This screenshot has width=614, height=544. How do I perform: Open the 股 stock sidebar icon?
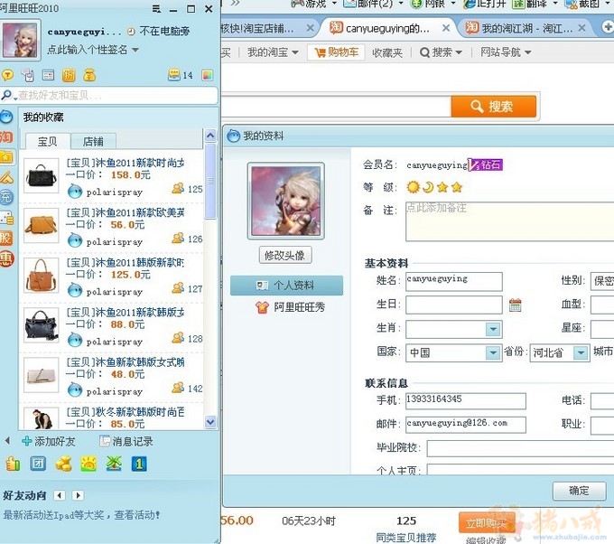click(x=6, y=238)
